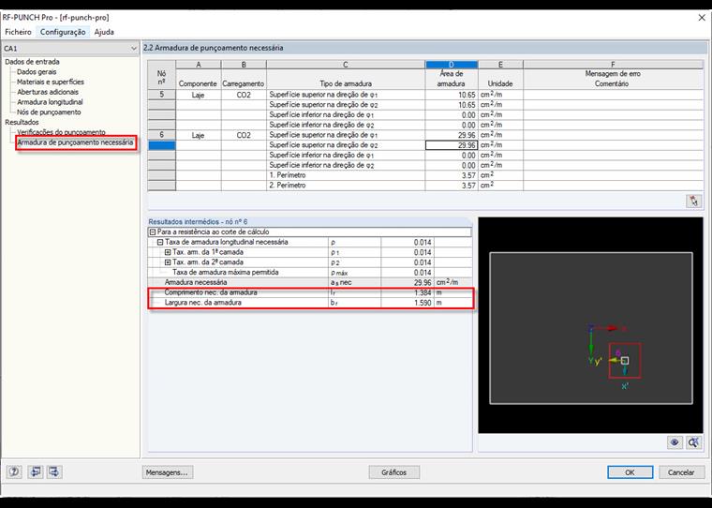
Task: Click column E header
Action: pos(500,65)
